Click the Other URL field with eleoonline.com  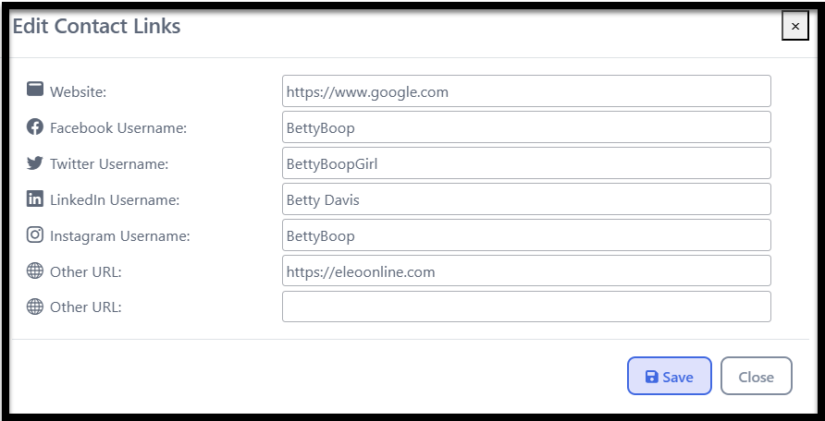click(x=526, y=271)
